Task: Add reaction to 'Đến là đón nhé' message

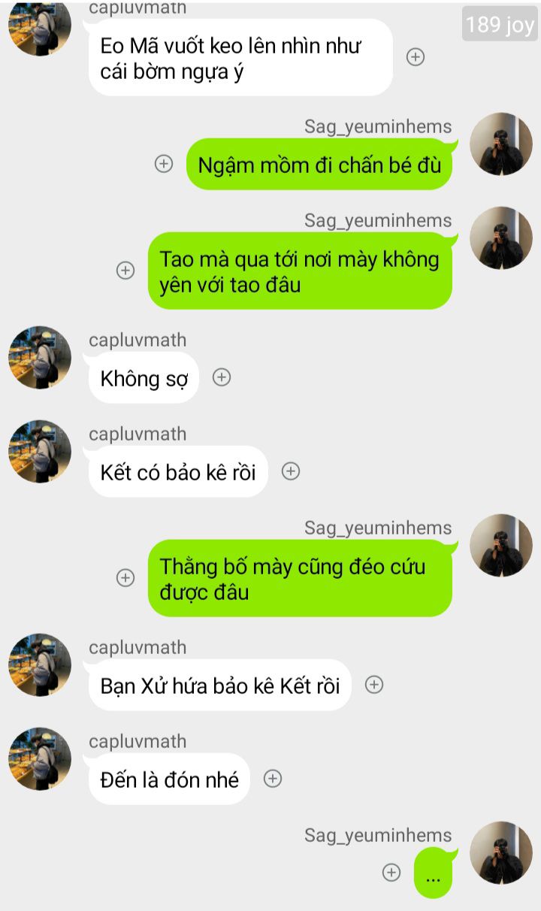Action: coord(273,779)
